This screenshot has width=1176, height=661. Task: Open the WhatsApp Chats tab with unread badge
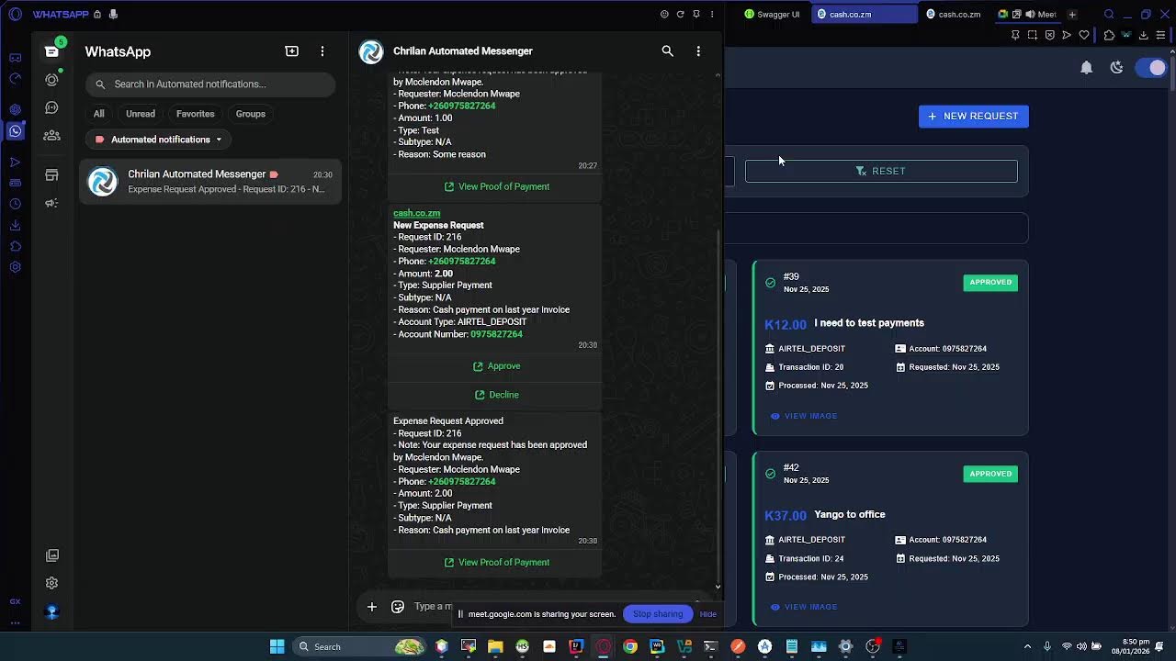pyautogui.click(x=52, y=51)
